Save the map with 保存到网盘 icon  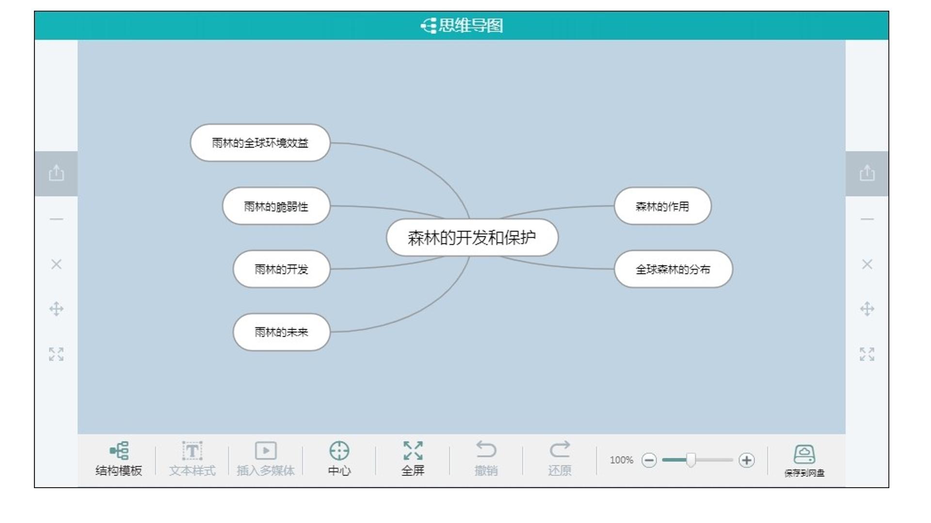pyautogui.click(x=804, y=455)
